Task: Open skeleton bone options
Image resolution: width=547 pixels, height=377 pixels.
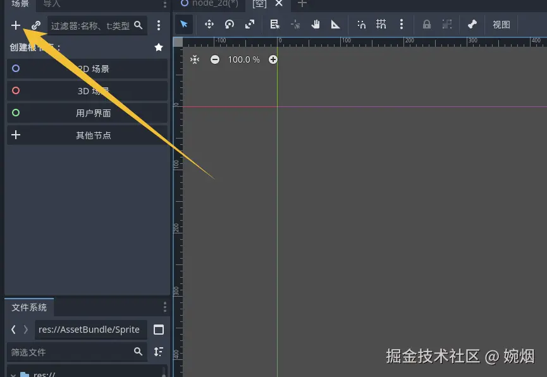Action: (x=472, y=25)
